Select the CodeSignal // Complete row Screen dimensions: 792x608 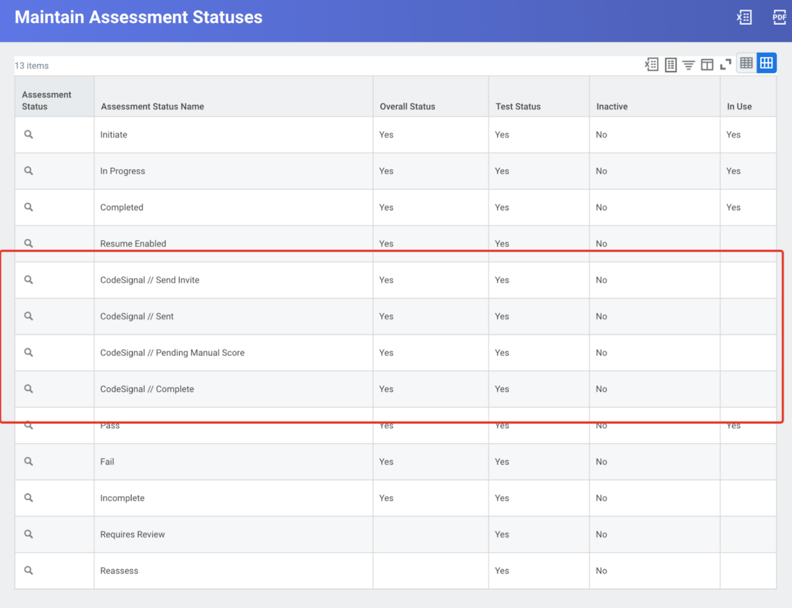28,389
